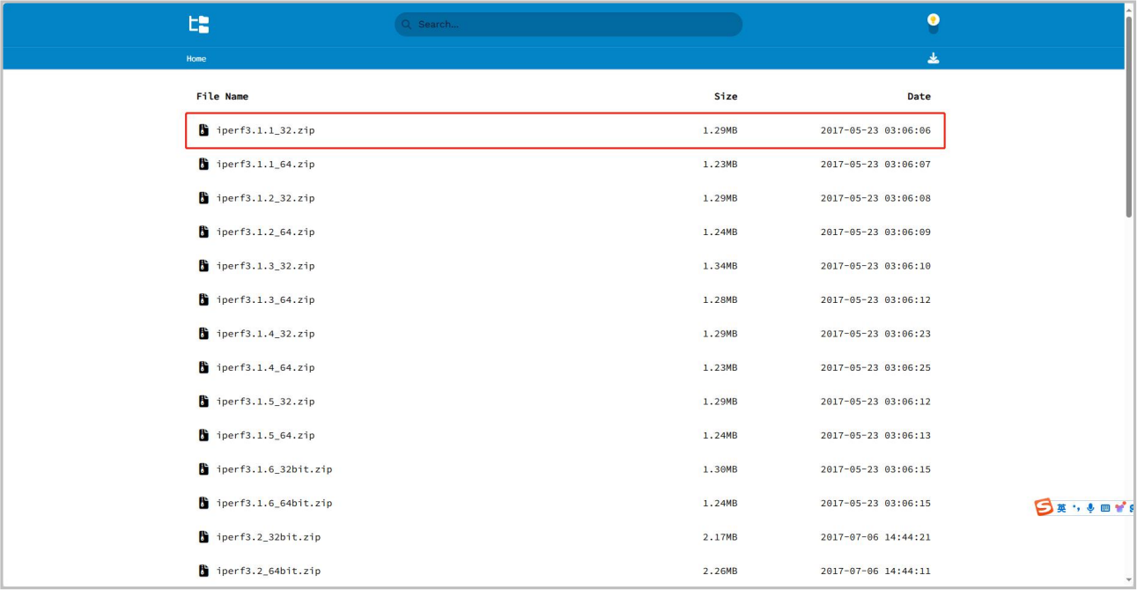Click the file icon beside iperf3.2_32bit.zip
Screen dimensions: 1137x590
click(x=203, y=537)
